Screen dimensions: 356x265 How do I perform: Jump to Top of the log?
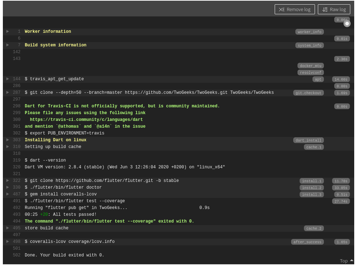(346, 261)
